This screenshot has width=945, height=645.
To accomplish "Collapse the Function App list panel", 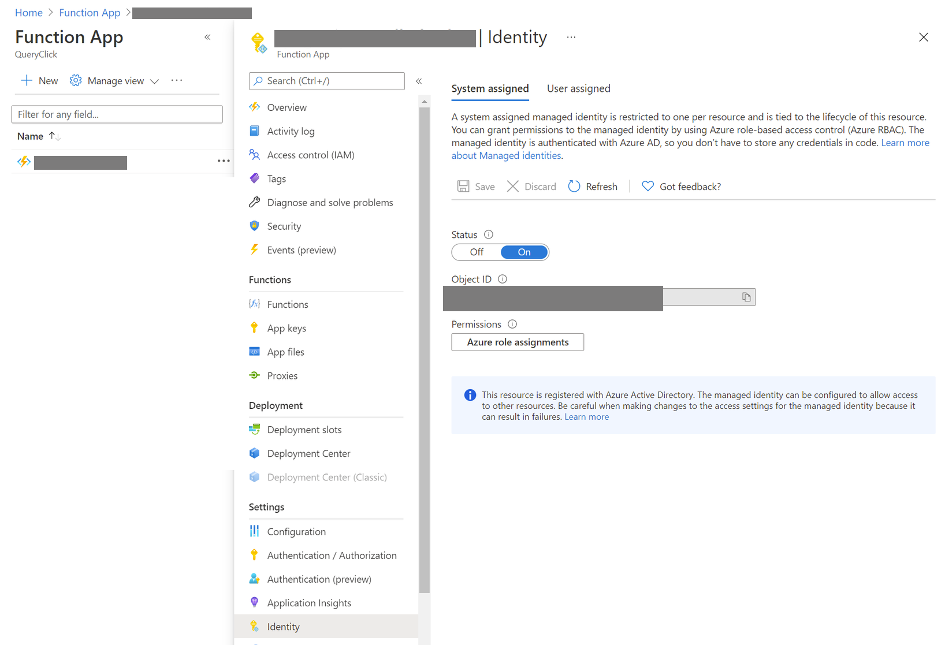I will point(207,38).
